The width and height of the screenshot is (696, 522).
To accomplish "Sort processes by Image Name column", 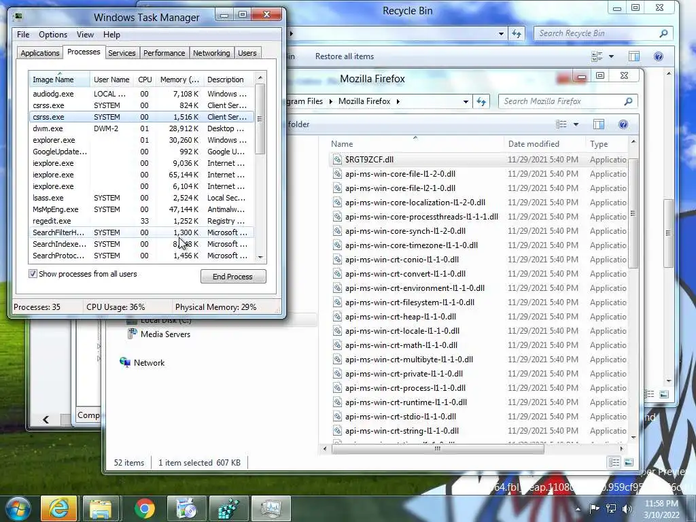I will [x=59, y=80].
